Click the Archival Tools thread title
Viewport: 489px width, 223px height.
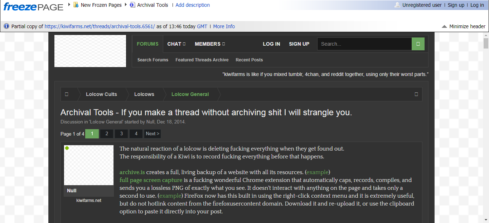[x=206, y=112]
